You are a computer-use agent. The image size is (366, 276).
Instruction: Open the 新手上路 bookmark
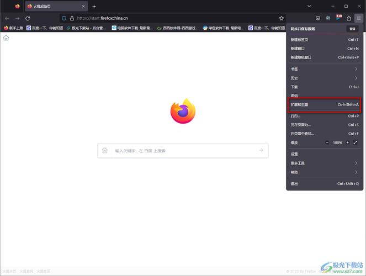[x=14, y=28]
